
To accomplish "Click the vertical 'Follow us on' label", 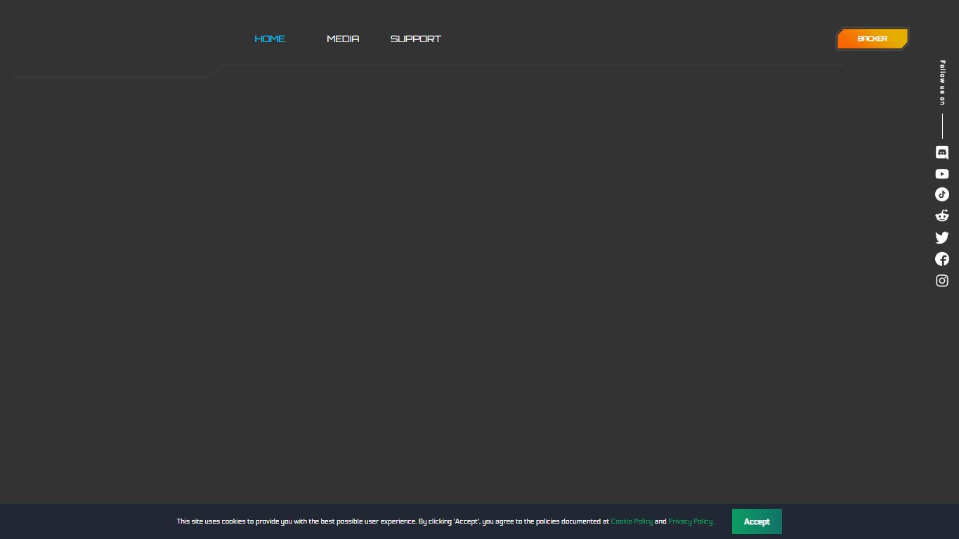I will tap(942, 83).
